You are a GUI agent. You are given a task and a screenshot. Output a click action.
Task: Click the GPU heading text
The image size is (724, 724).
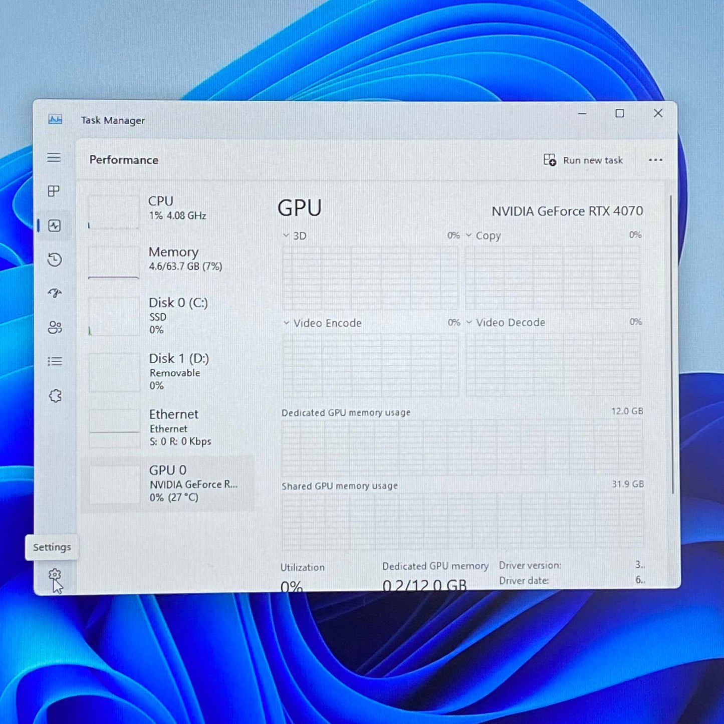tap(300, 208)
